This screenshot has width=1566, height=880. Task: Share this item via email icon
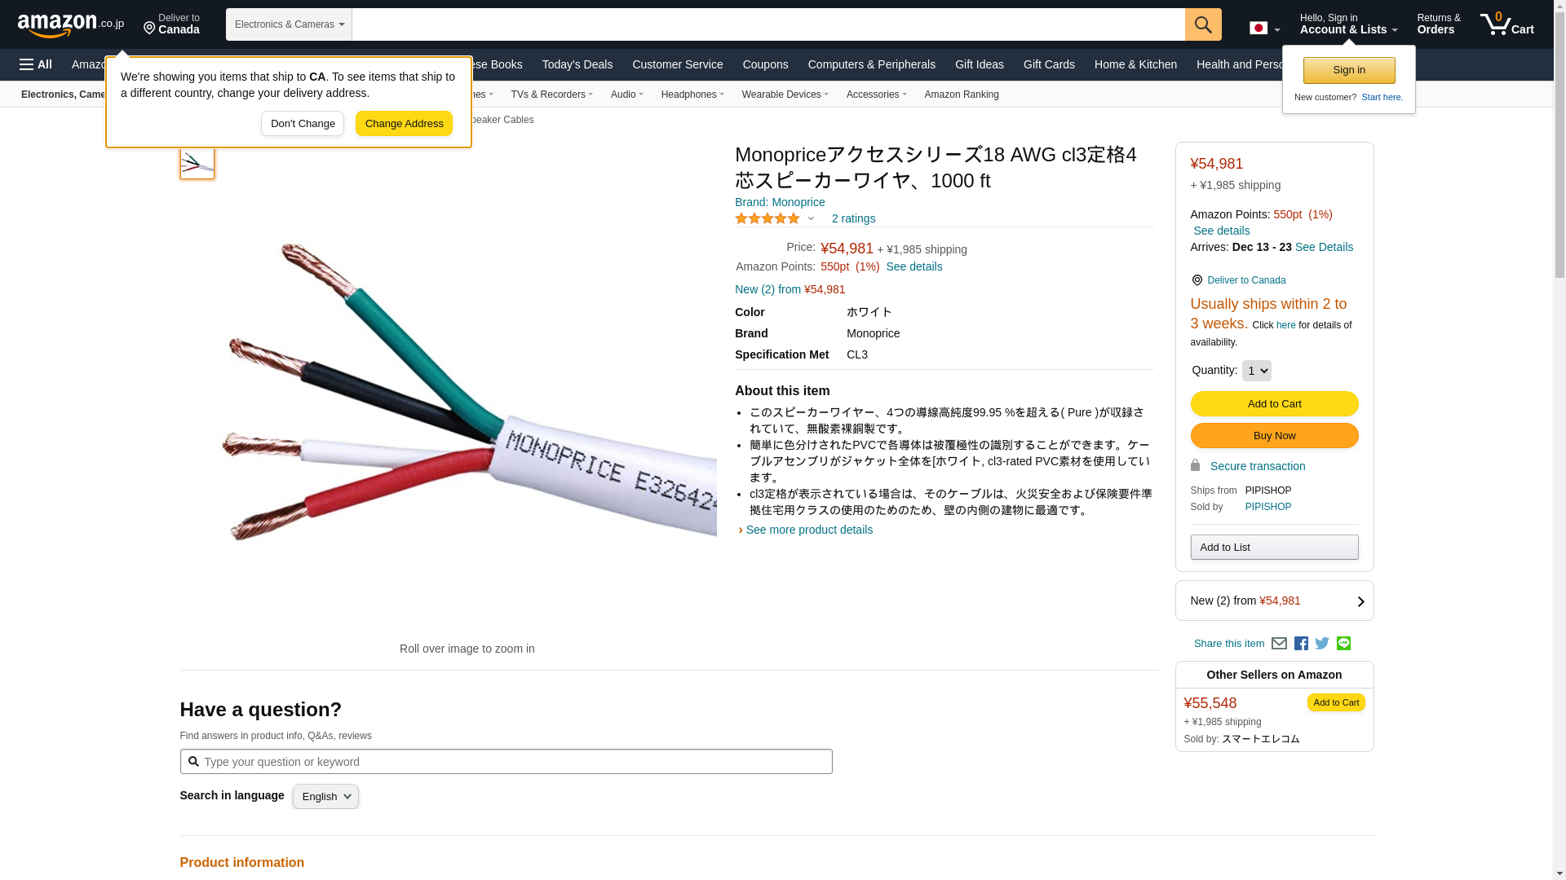[1279, 644]
